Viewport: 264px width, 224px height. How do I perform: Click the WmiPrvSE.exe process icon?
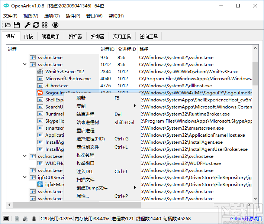point(40,71)
